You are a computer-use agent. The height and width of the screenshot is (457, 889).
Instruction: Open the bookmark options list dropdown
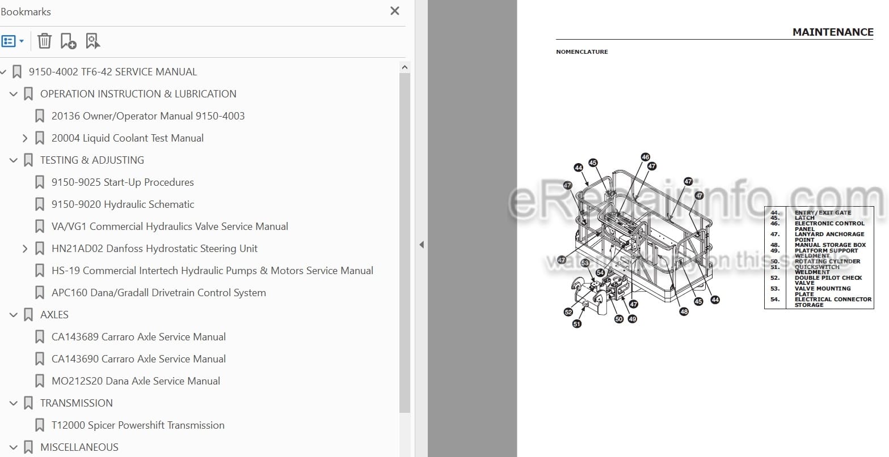click(x=13, y=41)
